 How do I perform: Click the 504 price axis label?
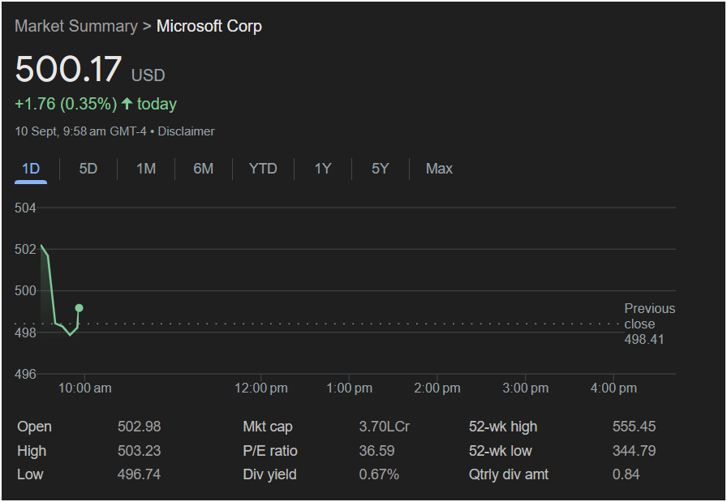25,208
